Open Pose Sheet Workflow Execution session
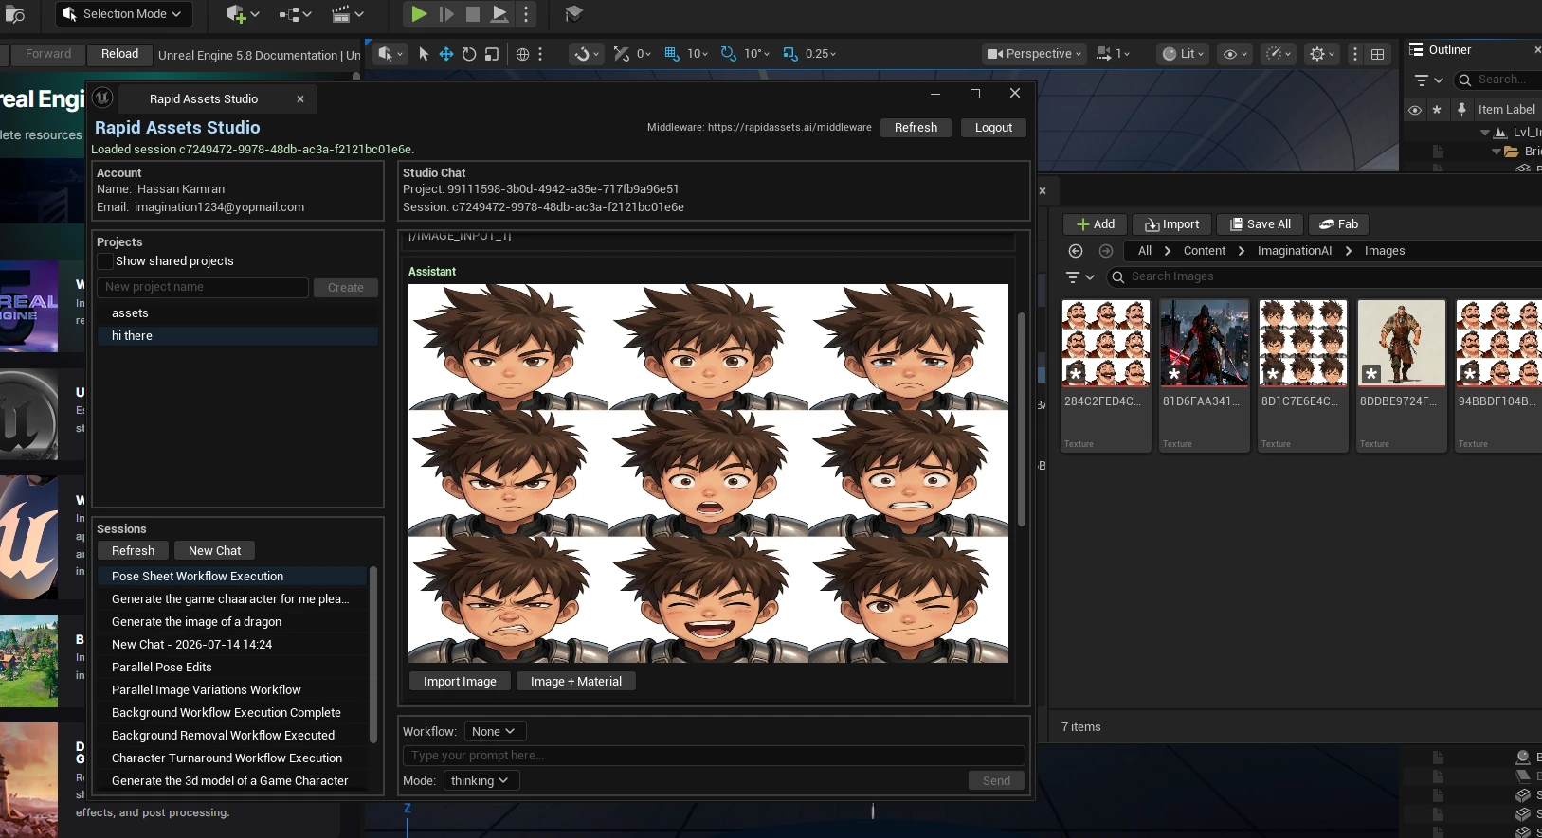This screenshot has width=1542, height=838. 232,577
